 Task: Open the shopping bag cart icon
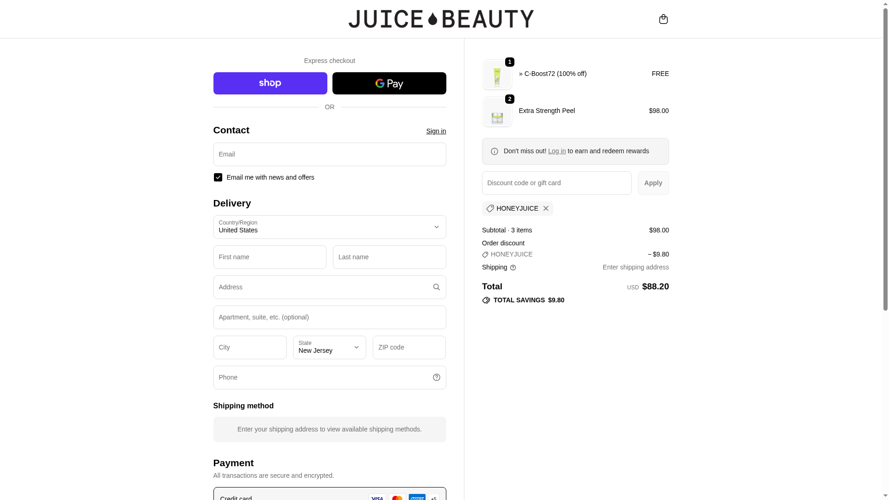click(x=663, y=19)
